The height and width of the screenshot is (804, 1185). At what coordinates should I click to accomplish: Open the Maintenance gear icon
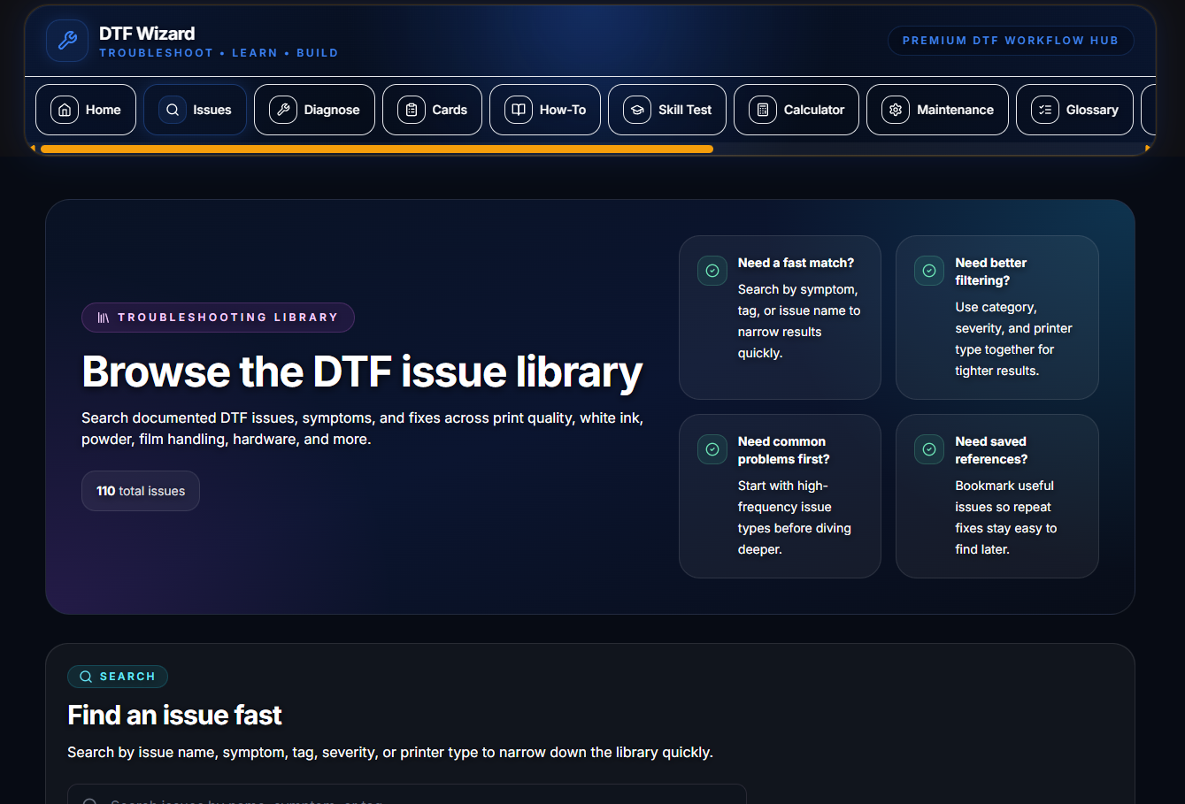coord(896,110)
